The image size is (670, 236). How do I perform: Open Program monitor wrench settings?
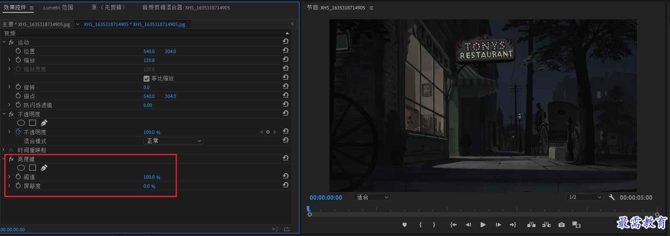coord(612,198)
